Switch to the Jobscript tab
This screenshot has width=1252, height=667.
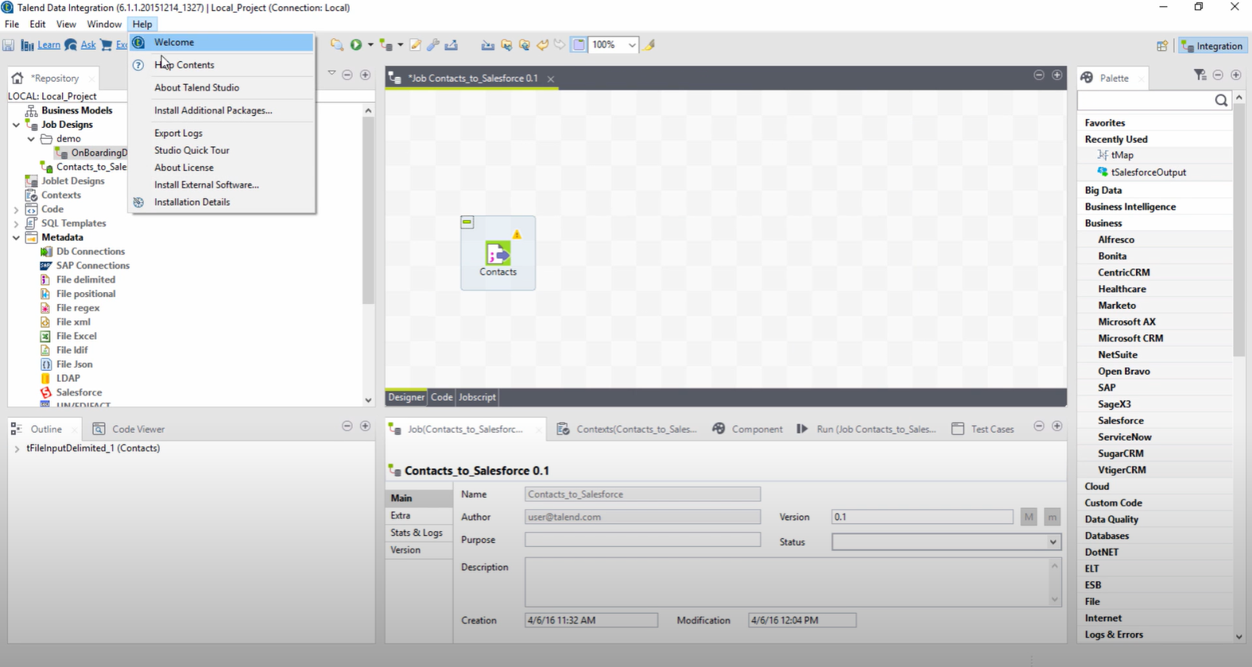pos(477,397)
